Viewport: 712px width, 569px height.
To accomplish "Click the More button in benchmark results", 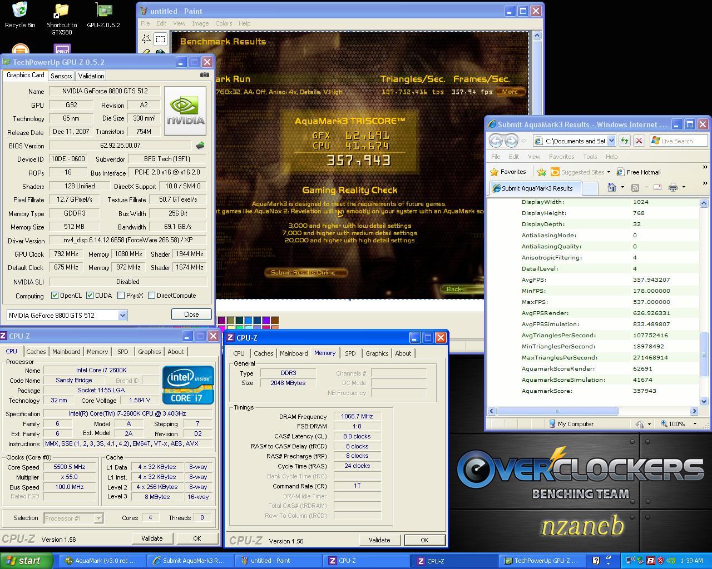I will point(510,92).
